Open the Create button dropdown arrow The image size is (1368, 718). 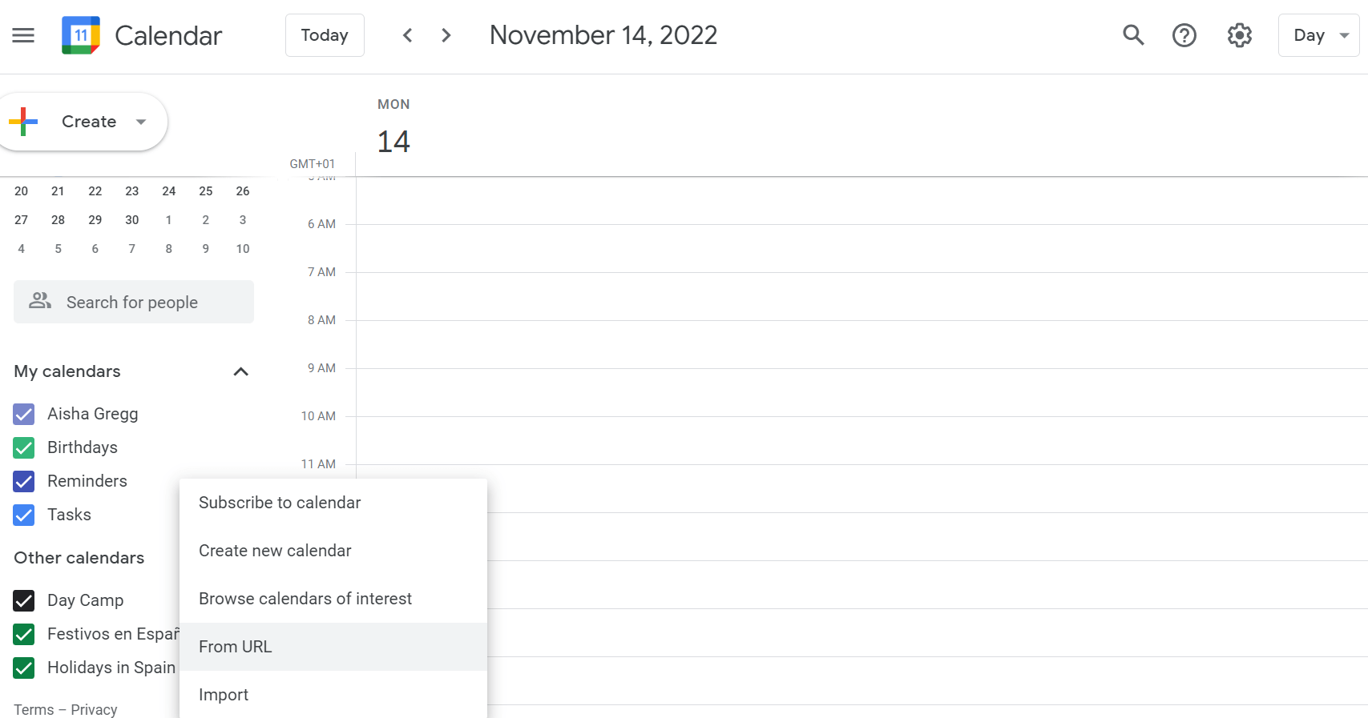tap(141, 122)
